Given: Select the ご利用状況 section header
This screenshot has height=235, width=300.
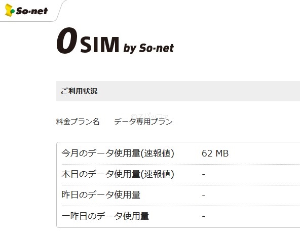Looking at the screenshot, I should coord(178,91).
